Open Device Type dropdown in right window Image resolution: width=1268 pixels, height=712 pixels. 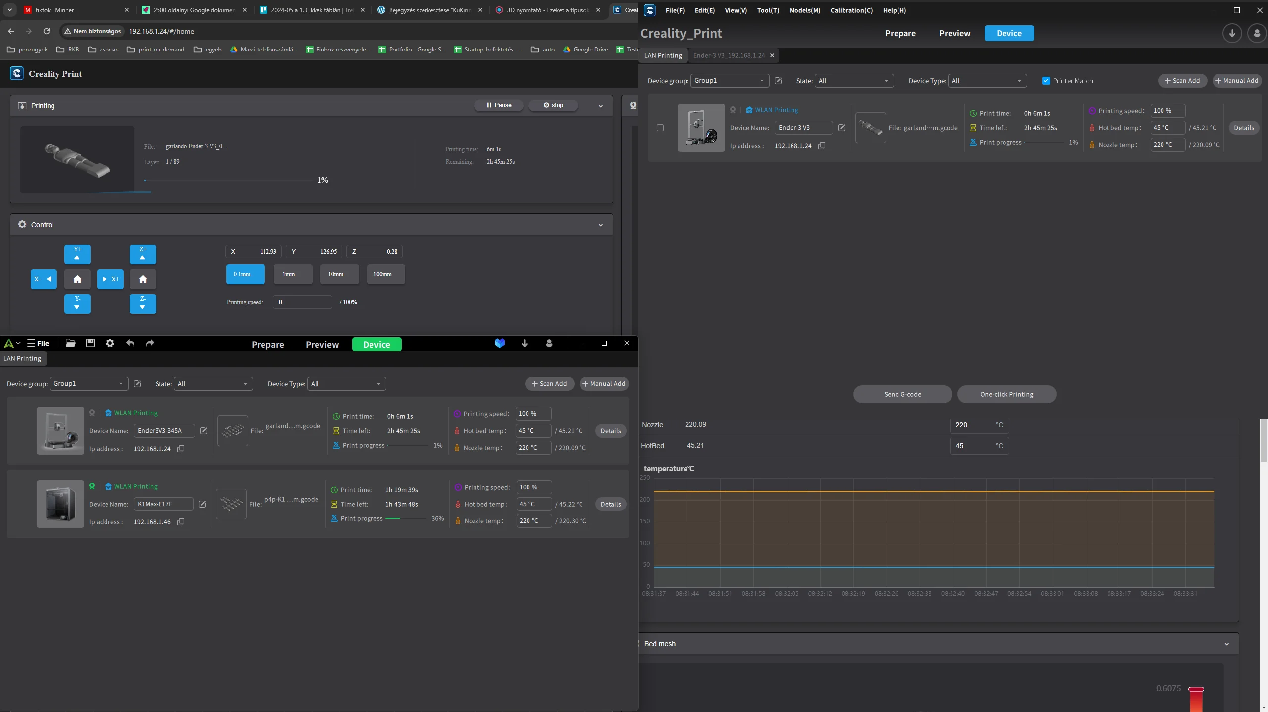click(986, 81)
